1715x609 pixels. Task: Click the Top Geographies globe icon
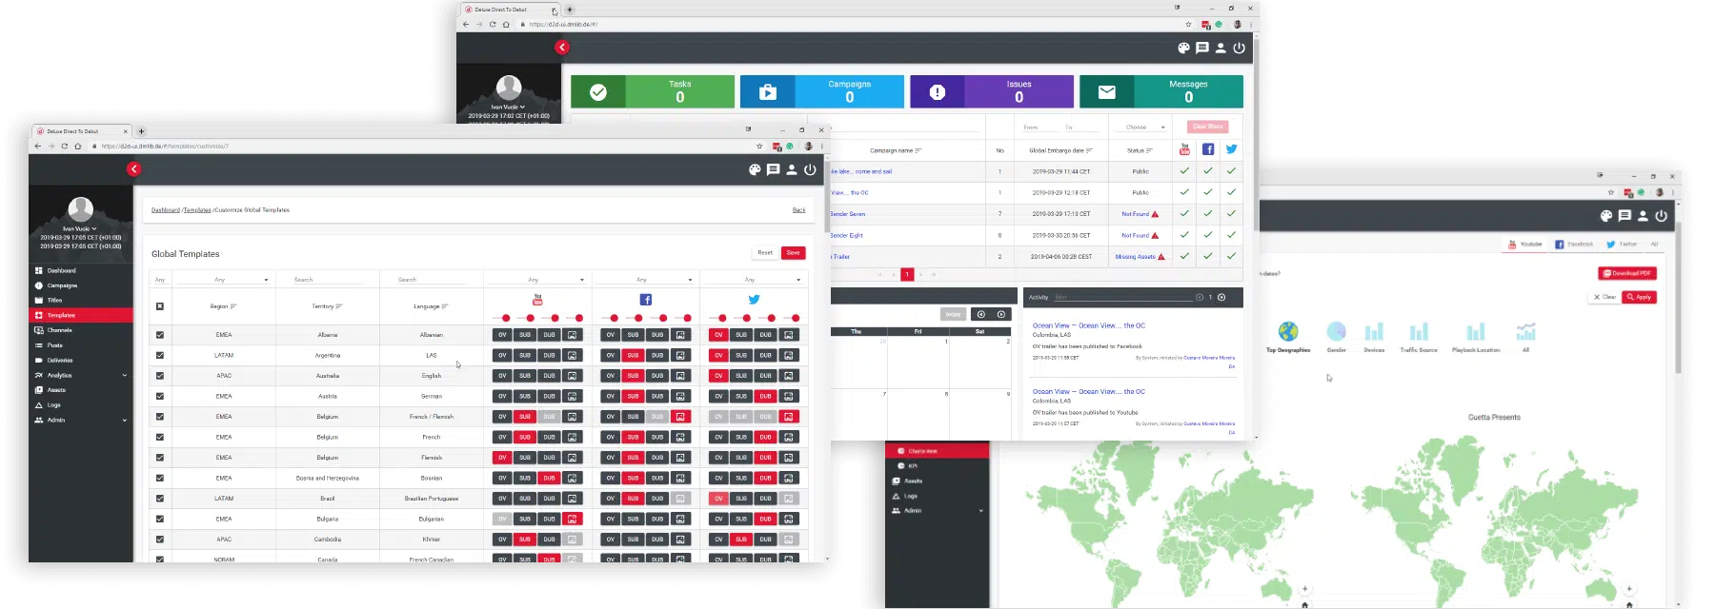[1288, 331]
